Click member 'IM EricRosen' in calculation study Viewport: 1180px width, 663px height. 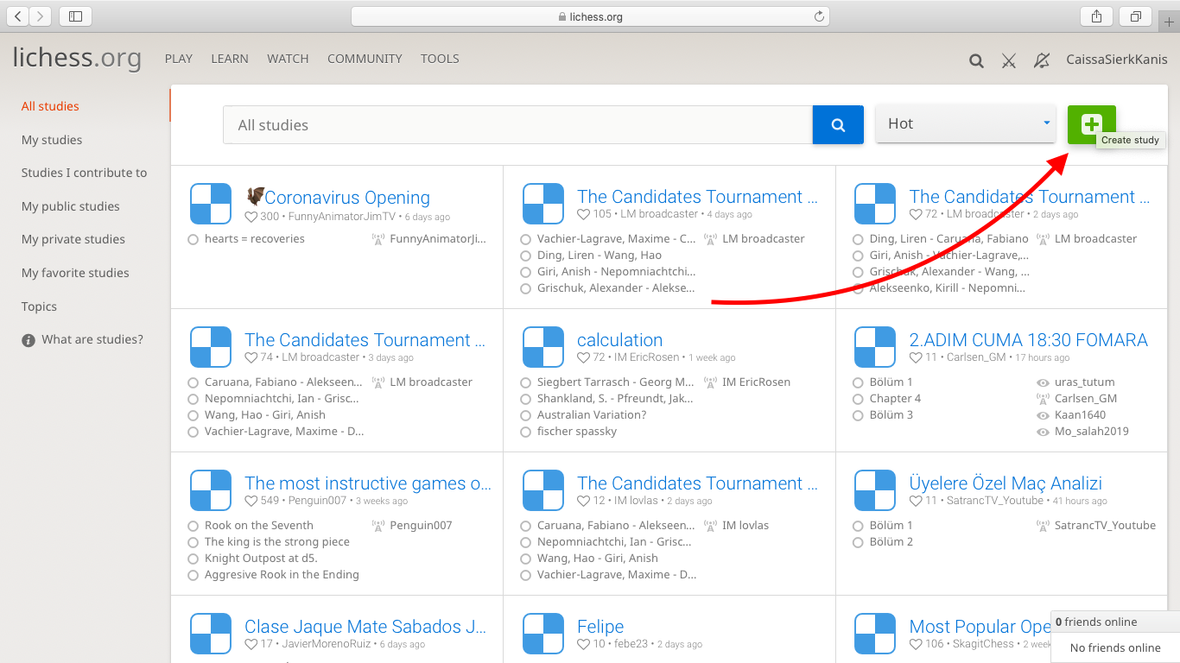click(x=756, y=382)
